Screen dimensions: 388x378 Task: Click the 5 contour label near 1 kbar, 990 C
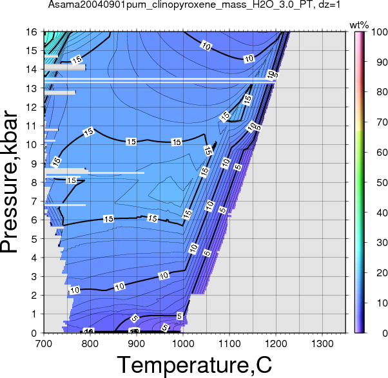pyautogui.click(x=180, y=316)
